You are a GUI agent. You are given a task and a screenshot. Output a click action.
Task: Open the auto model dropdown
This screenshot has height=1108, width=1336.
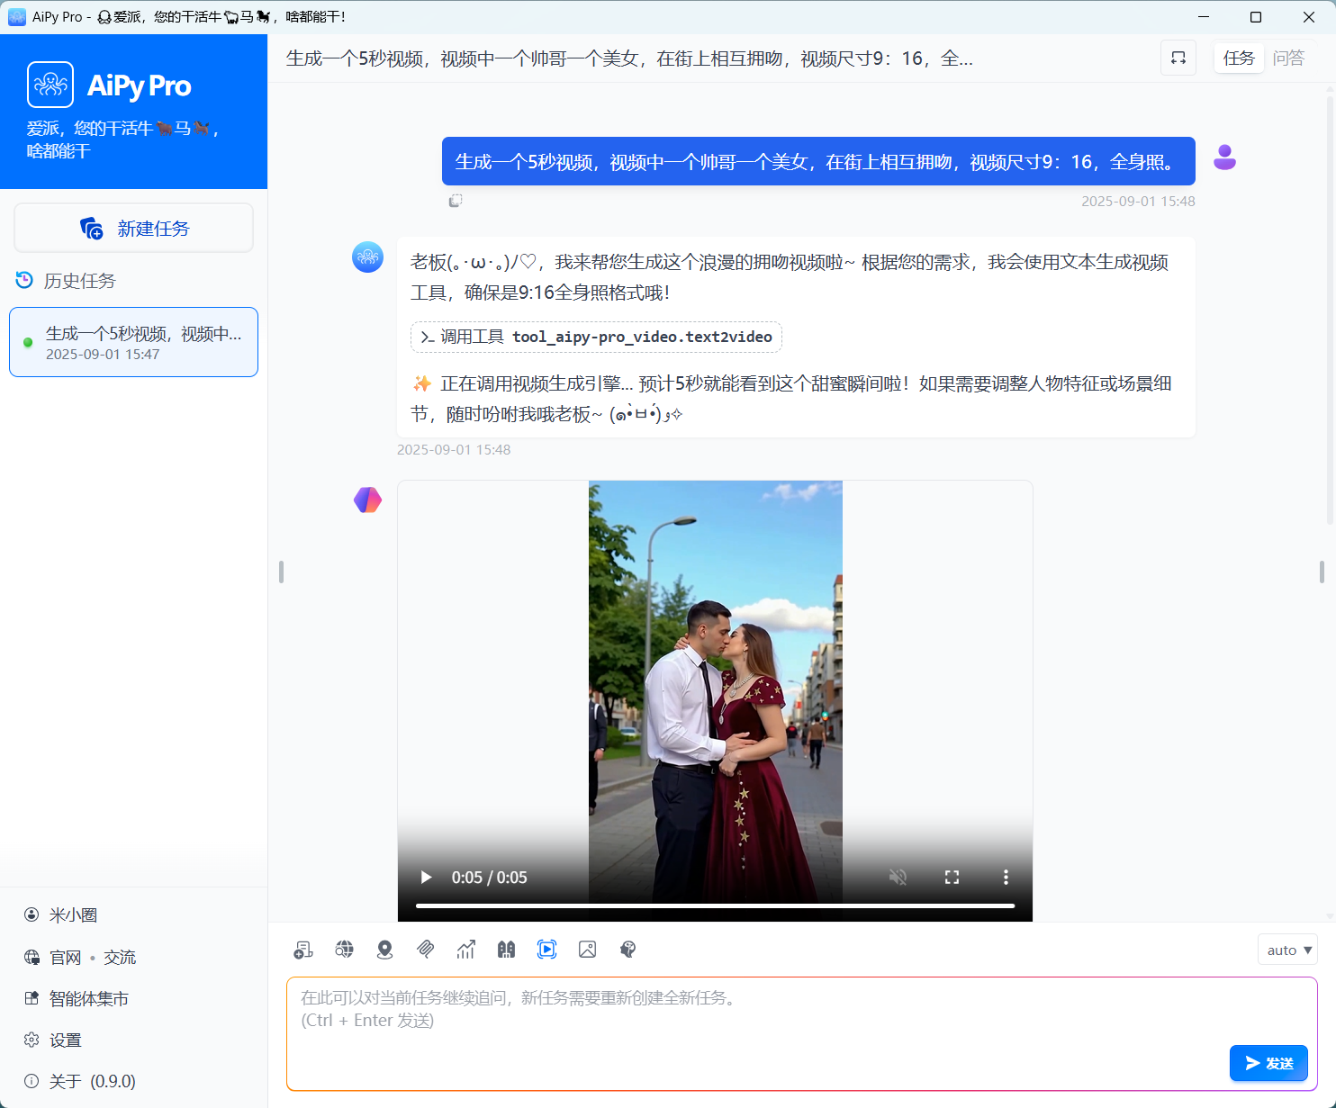(x=1288, y=950)
